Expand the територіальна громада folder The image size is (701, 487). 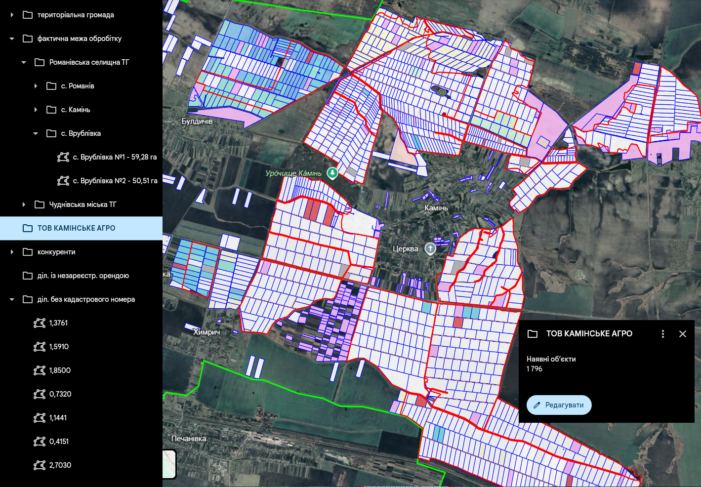[12, 15]
